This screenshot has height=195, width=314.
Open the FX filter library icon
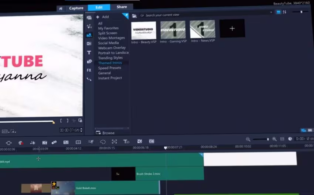coord(89,70)
